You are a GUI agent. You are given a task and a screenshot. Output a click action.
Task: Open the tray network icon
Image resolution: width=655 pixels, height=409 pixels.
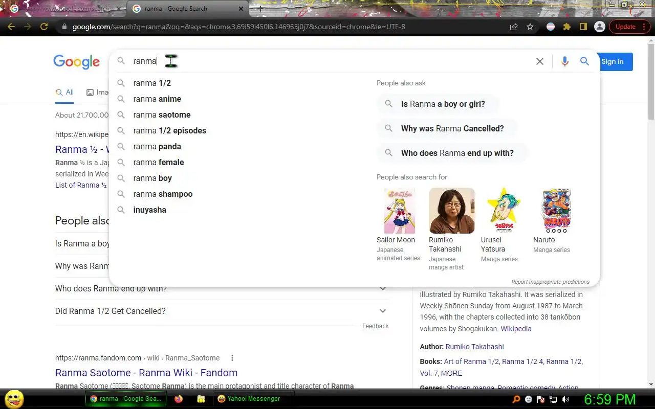pyautogui.click(x=553, y=399)
